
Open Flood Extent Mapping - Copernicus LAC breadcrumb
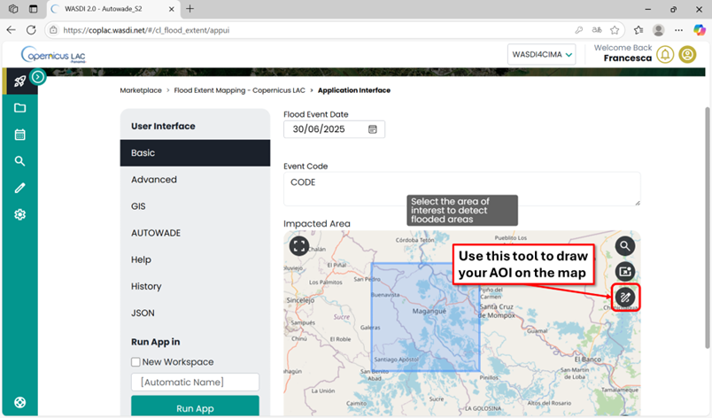tap(239, 90)
